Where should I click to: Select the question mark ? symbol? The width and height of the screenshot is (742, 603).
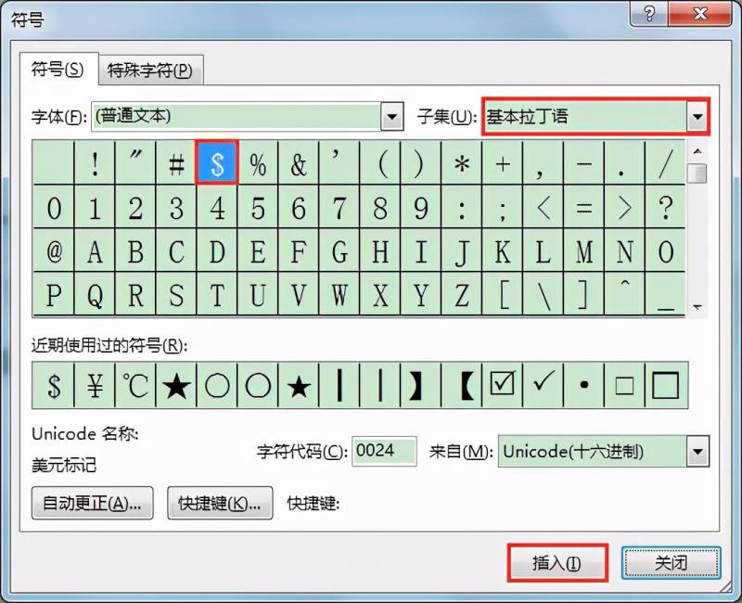pos(665,207)
